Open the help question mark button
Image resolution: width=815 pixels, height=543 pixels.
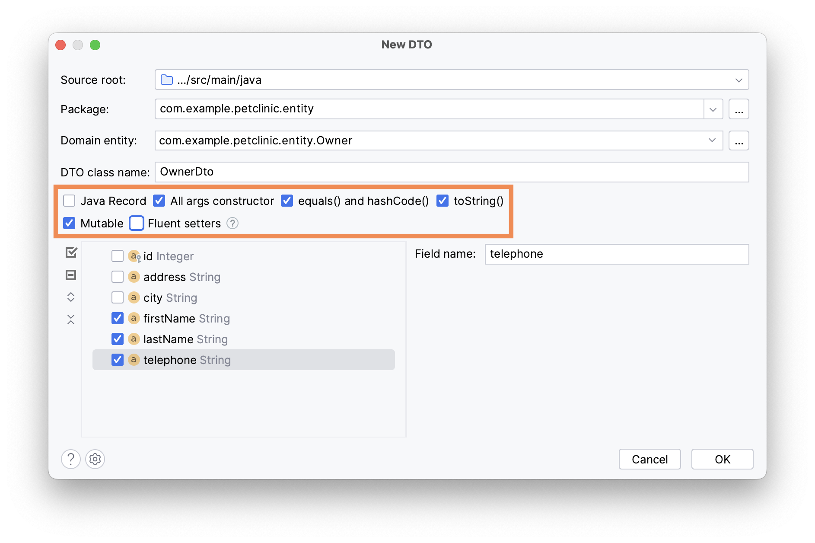[71, 459]
